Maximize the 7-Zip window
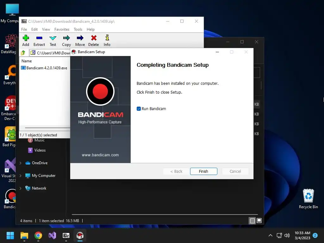 click(182, 21)
